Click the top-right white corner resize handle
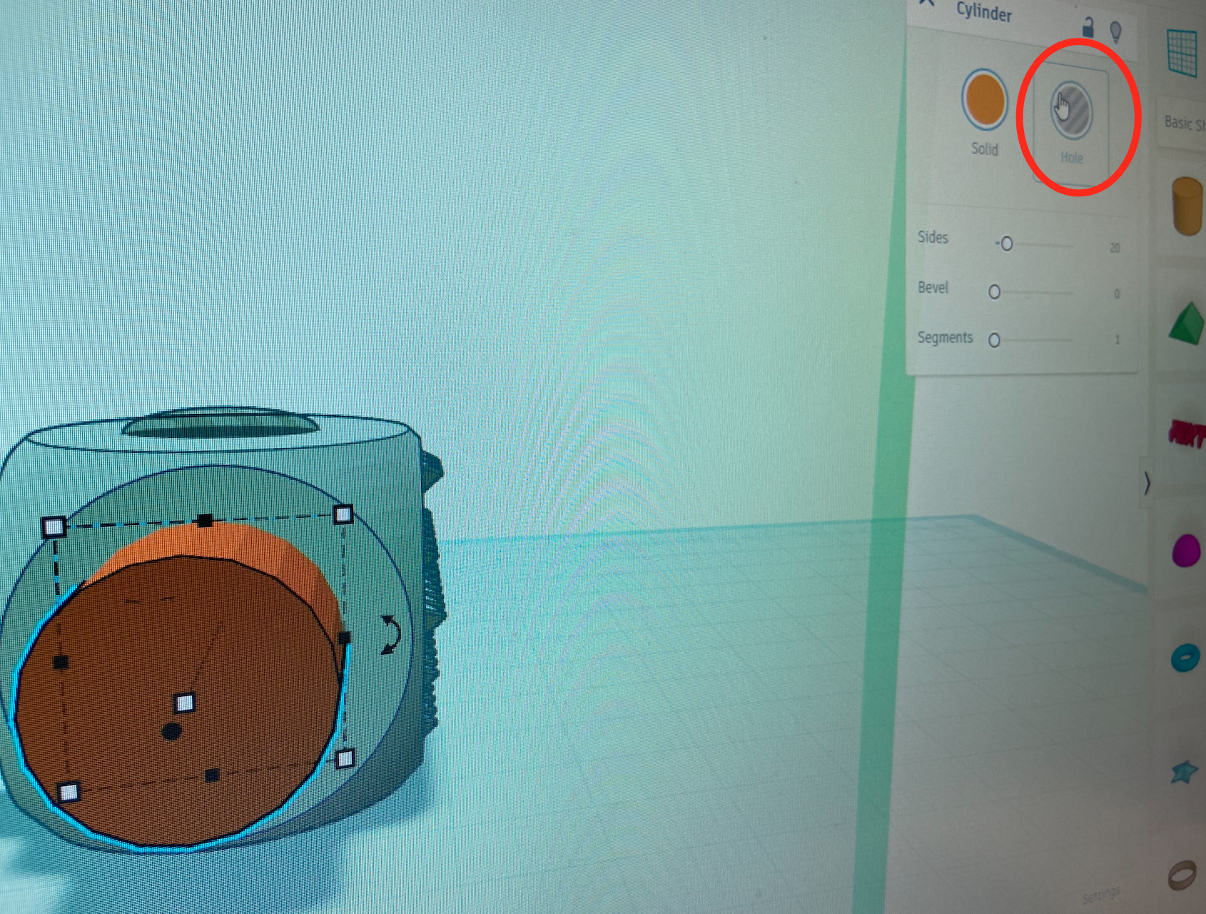Image resolution: width=1206 pixels, height=914 pixels. (x=343, y=514)
